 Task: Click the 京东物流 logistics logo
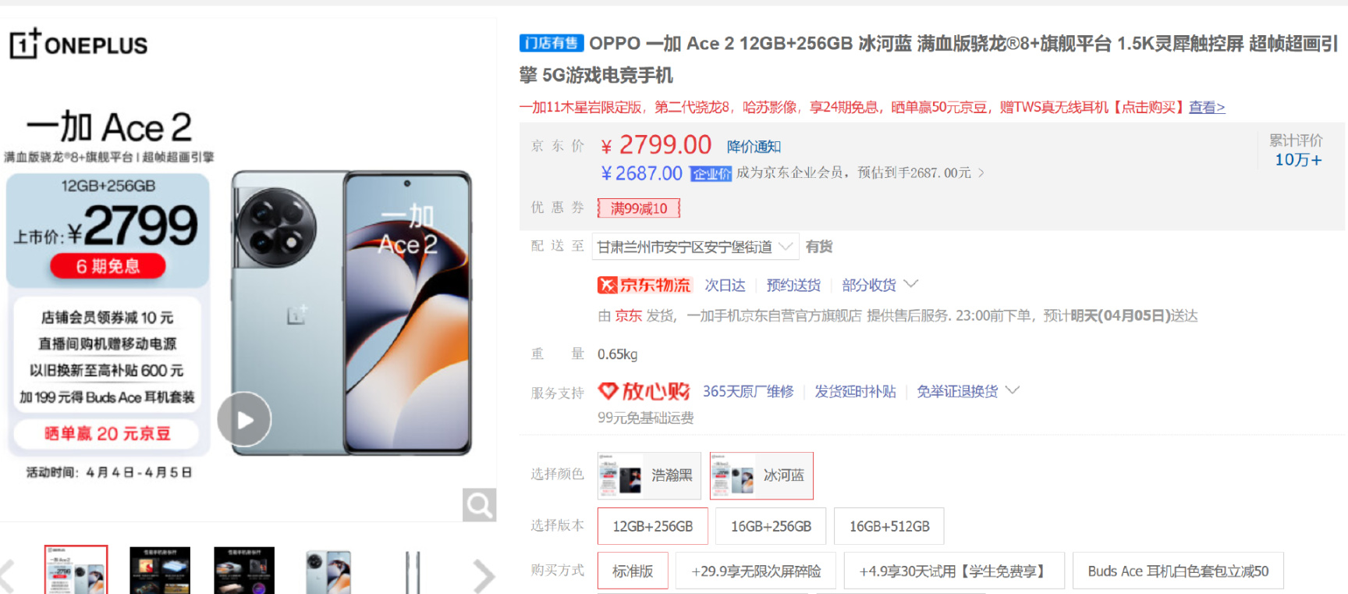tap(644, 285)
